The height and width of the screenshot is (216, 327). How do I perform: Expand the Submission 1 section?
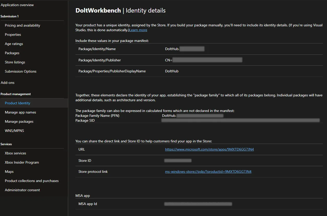(x=10, y=16)
